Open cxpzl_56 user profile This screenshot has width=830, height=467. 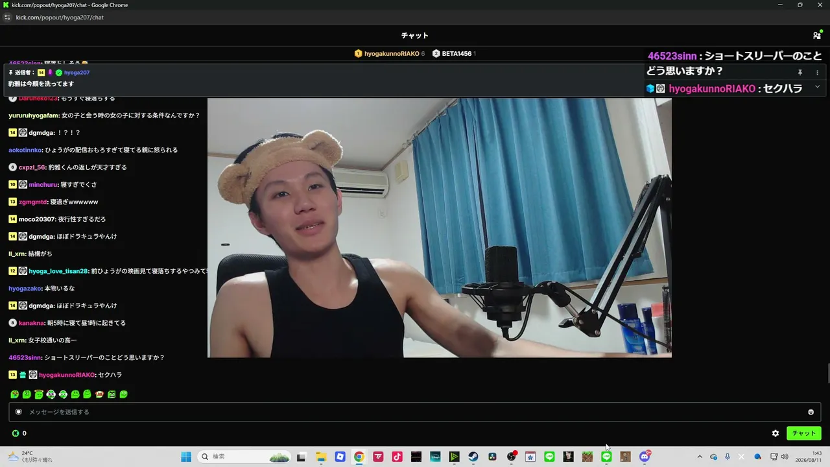pos(32,167)
